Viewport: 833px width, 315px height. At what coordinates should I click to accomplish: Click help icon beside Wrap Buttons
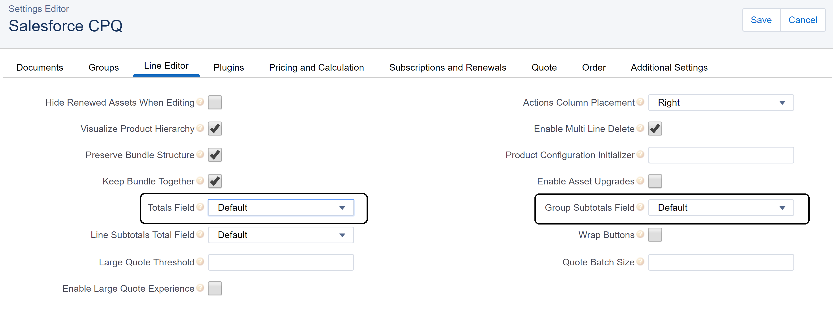pos(640,234)
